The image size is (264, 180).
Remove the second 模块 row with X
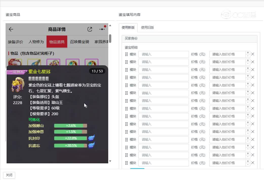coord(253,62)
